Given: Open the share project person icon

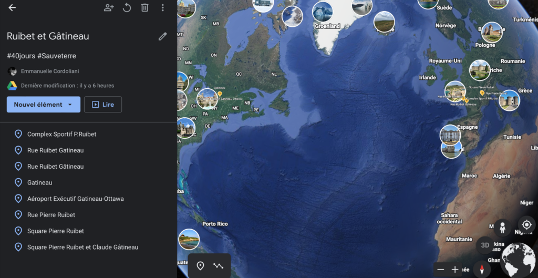Looking at the screenshot, I should (x=109, y=7).
